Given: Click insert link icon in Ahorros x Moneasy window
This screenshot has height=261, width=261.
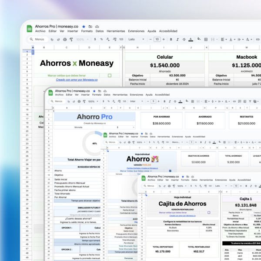Looking at the screenshot, I should click(x=258, y=40).
